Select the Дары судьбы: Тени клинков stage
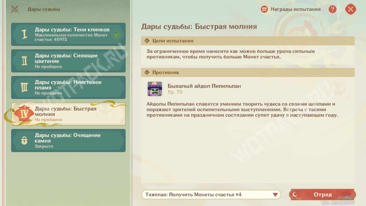 [x=72, y=34]
